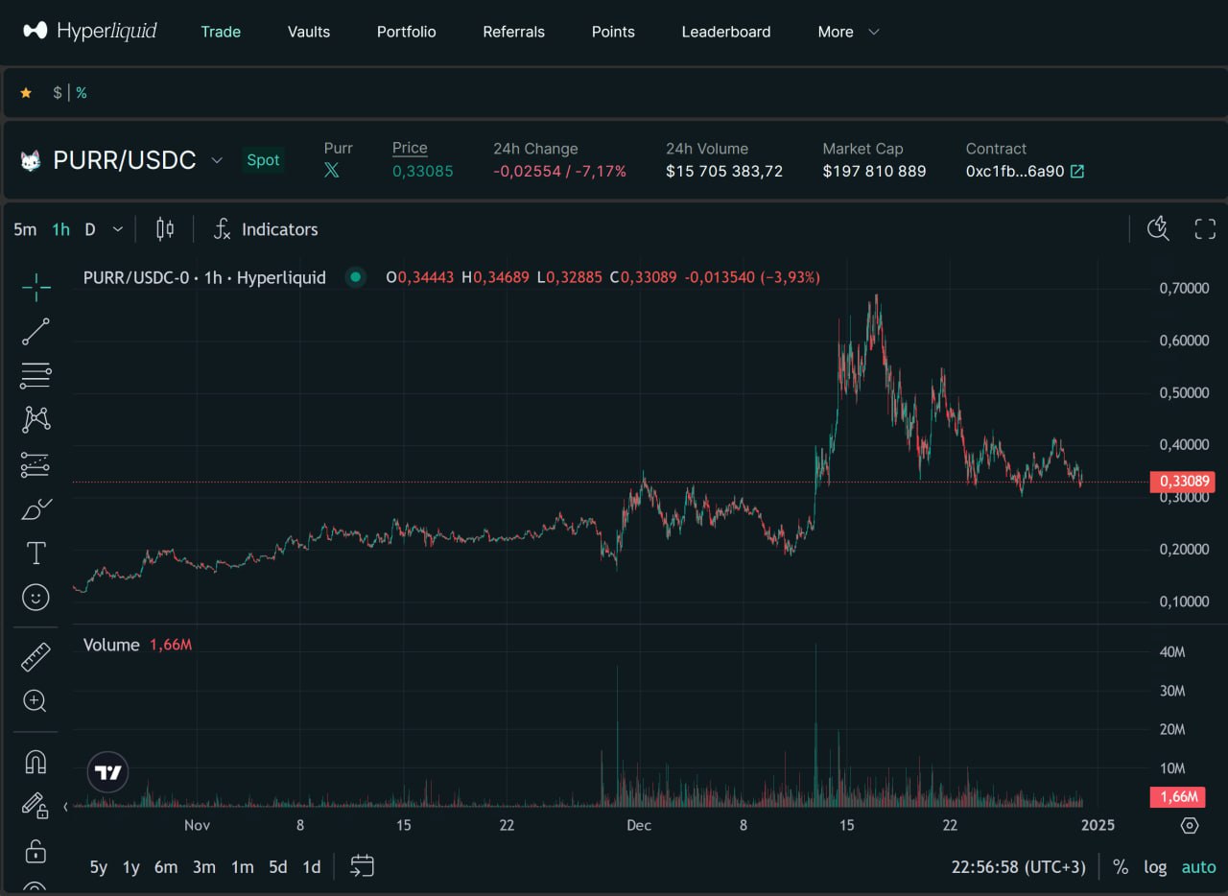
Task: Select the D daily timeframe
Action: coord(90,229)
